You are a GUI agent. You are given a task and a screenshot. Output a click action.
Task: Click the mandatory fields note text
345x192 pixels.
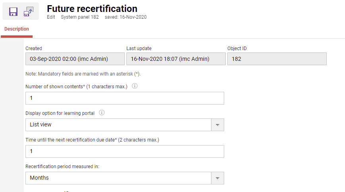click(x=83, y=74)
